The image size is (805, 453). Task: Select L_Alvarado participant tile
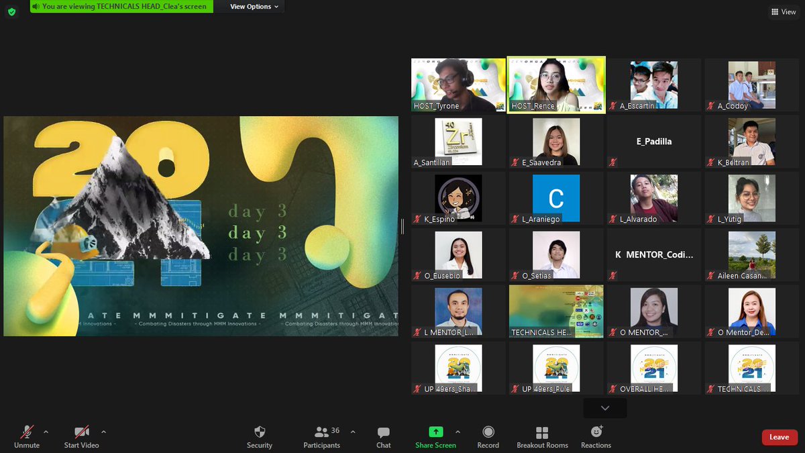(x=654, y=198)
